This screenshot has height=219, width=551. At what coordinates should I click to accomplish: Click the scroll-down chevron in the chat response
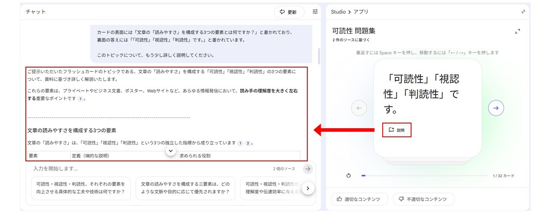coord(171,151)
